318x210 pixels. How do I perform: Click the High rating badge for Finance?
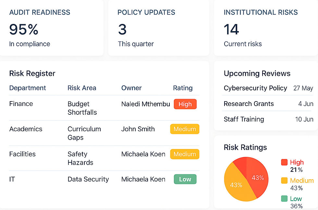tap(185, 104)
